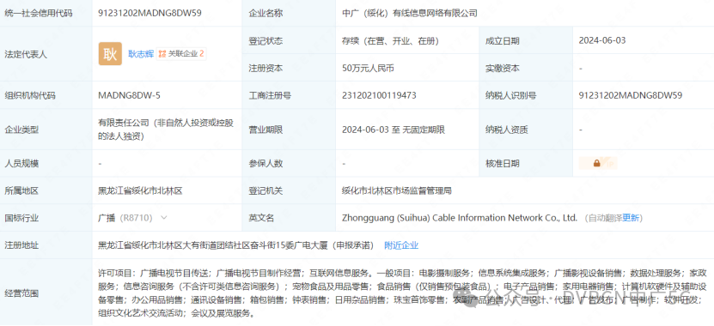Select industry text 广播 (R8710)
The width and height of the screenshot is (714, 326).
coord(125,218)
